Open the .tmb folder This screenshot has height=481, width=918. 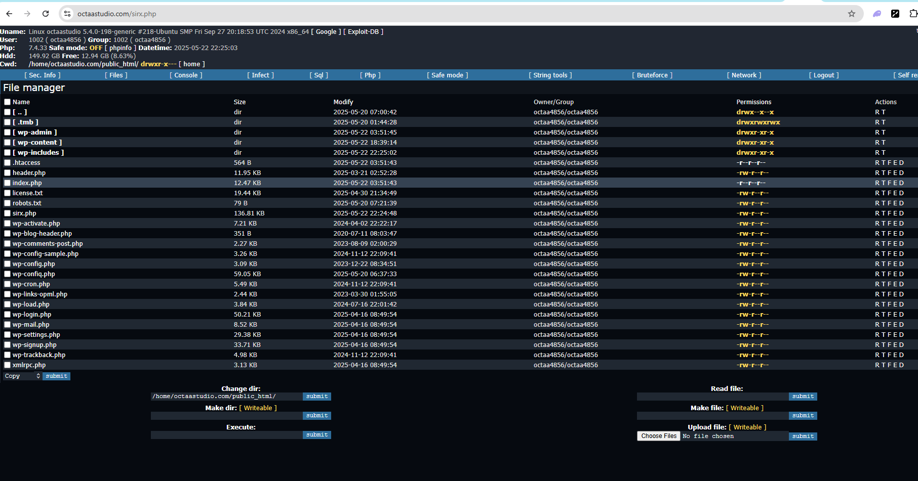(x=25, y=122)
